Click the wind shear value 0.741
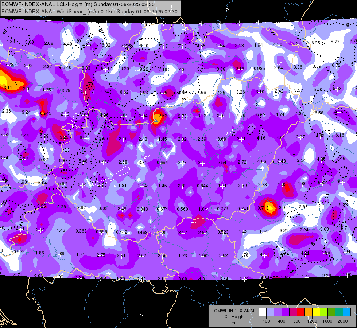357x328 pixels. pyautogui.click(x=243, y=209)
